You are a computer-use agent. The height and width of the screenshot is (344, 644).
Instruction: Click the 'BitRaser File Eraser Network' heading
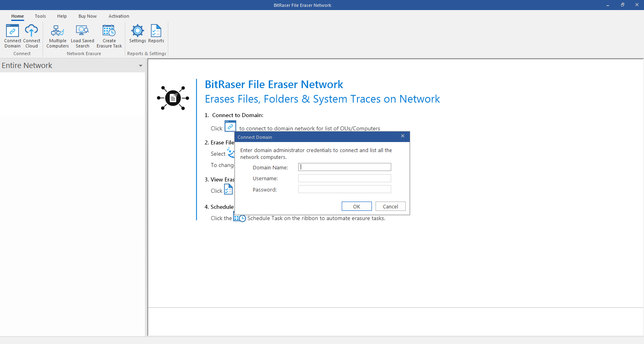click(274, 84)
